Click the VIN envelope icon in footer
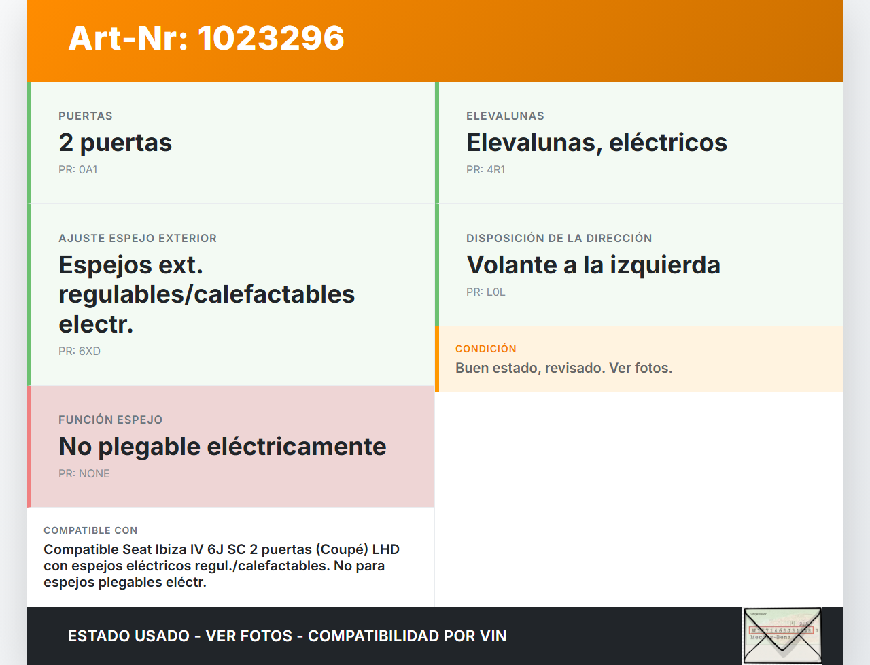This screenshot has height=665, width=870. pos(782,635)
